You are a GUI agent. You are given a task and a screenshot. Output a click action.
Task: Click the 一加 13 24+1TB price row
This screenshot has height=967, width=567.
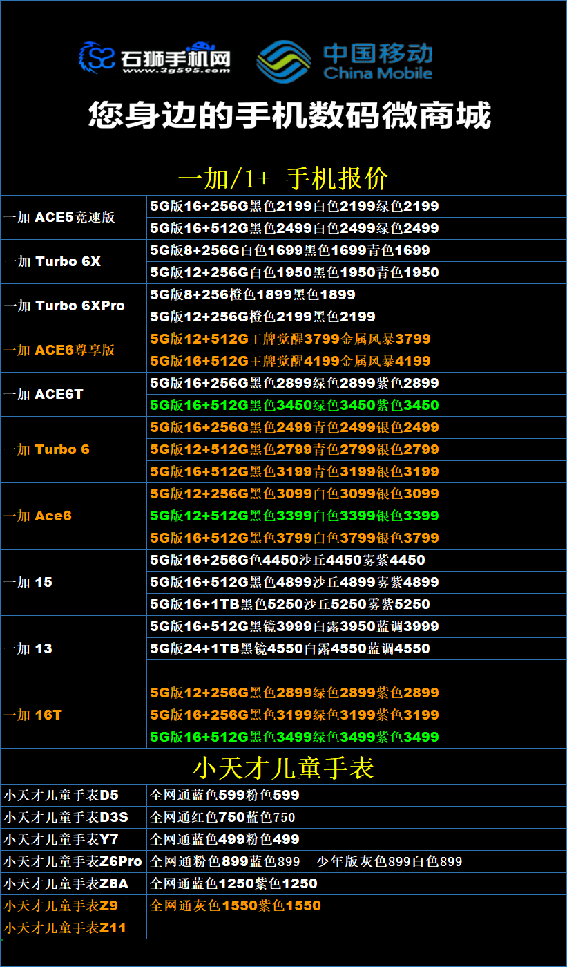(356, 648)
